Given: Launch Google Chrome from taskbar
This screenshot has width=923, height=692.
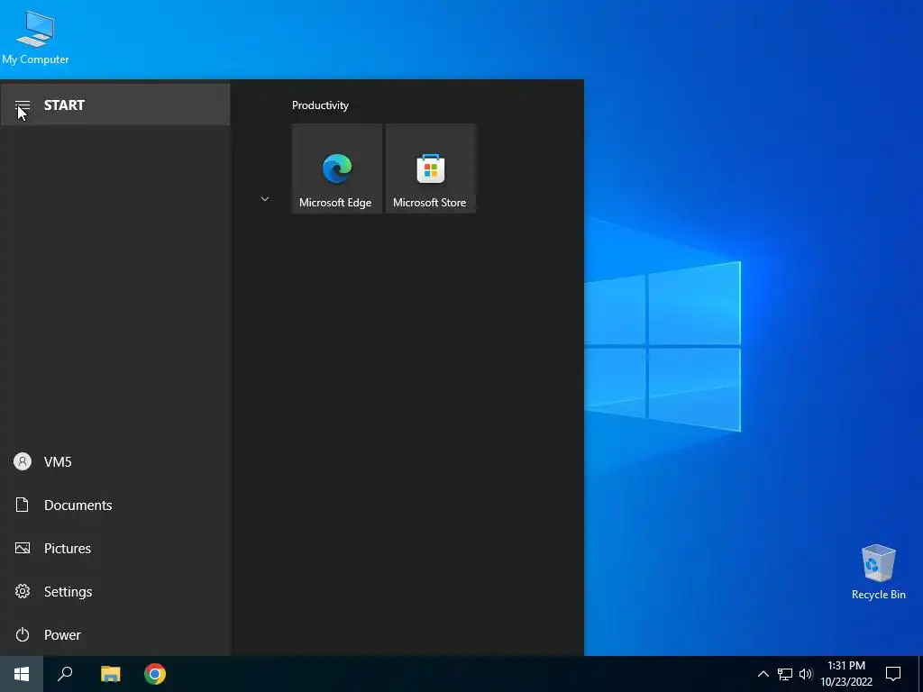Looking at the screenshot, I should pos(155,674).
